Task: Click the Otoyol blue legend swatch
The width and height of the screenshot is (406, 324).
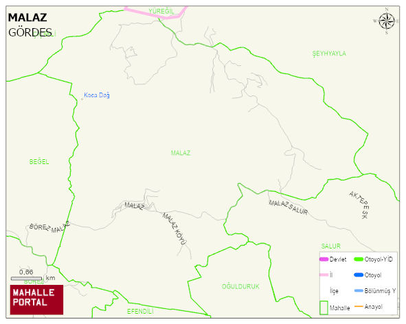Action: [359, 275]
